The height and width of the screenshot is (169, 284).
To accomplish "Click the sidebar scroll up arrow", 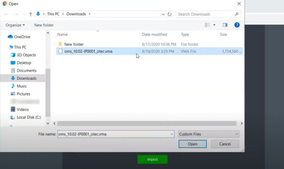I will tap(48, 33).
